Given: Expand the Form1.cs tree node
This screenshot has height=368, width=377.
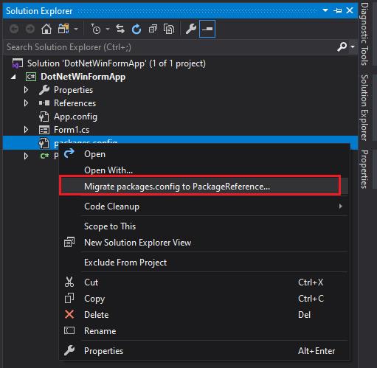Looking at the screenshot, I should [x=26, y=130].
